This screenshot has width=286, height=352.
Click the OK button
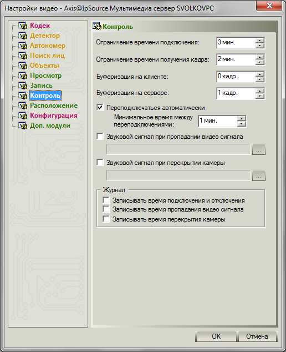[216, 336]
